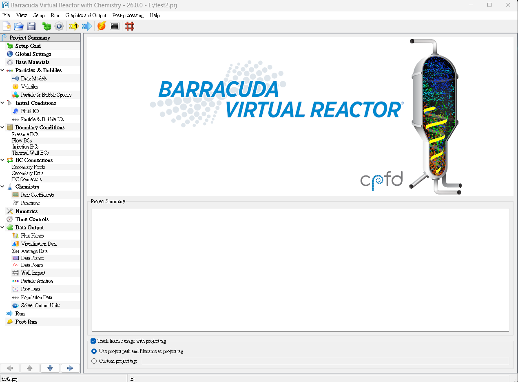Open Base Materials tree entry

(x=32, y=62)
